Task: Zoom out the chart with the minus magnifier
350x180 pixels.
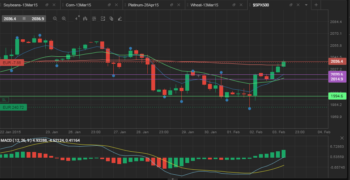Action: (x=55, y=19)
